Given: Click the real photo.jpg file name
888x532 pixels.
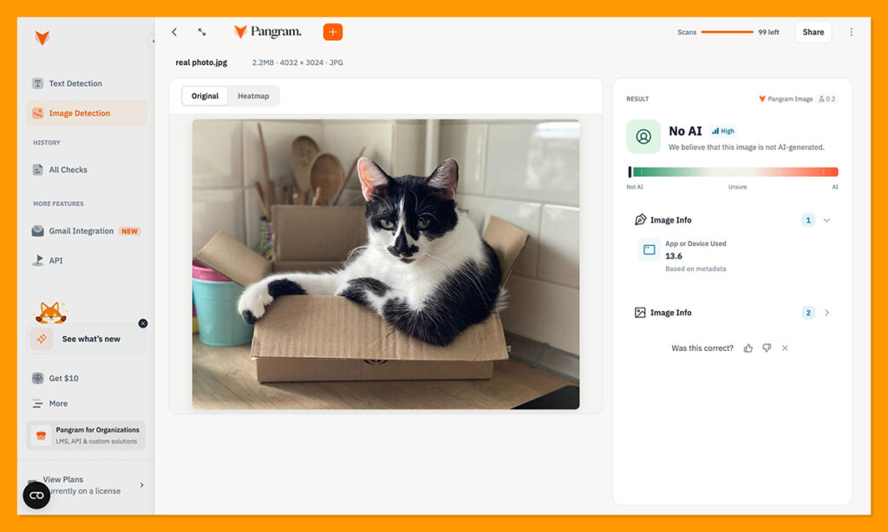Looking at the screenshot, I should [201, 62].
